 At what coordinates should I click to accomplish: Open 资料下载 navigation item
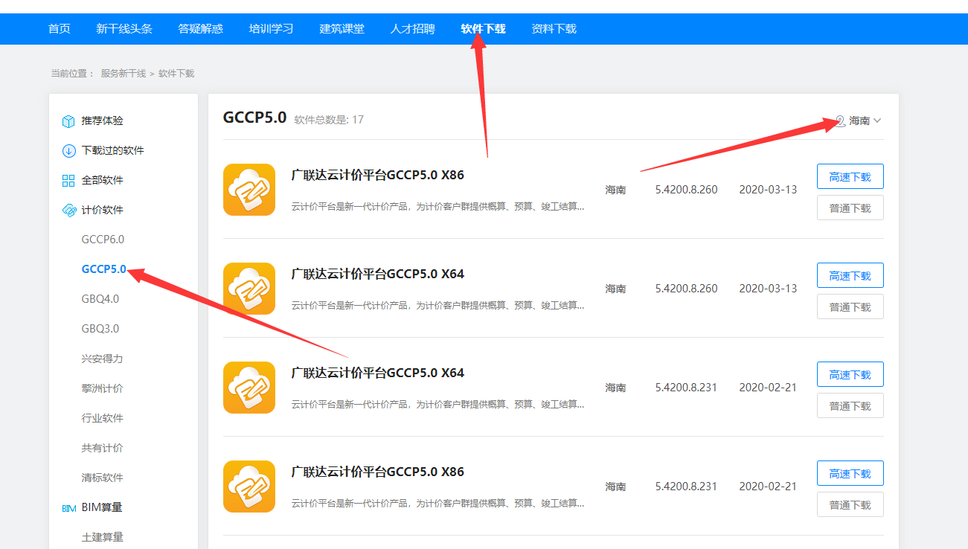coord(554,29)
